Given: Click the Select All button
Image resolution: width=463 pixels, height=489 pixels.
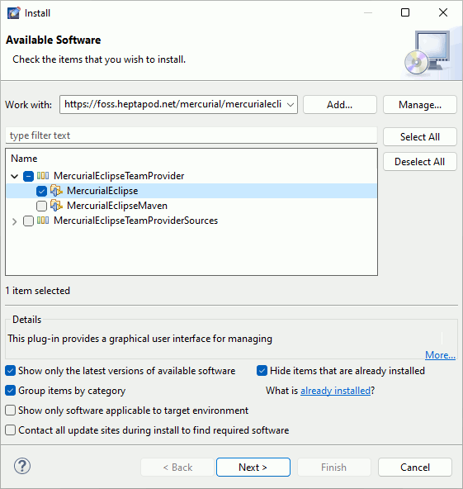Looking at the screenshot, I should [420, 137].
